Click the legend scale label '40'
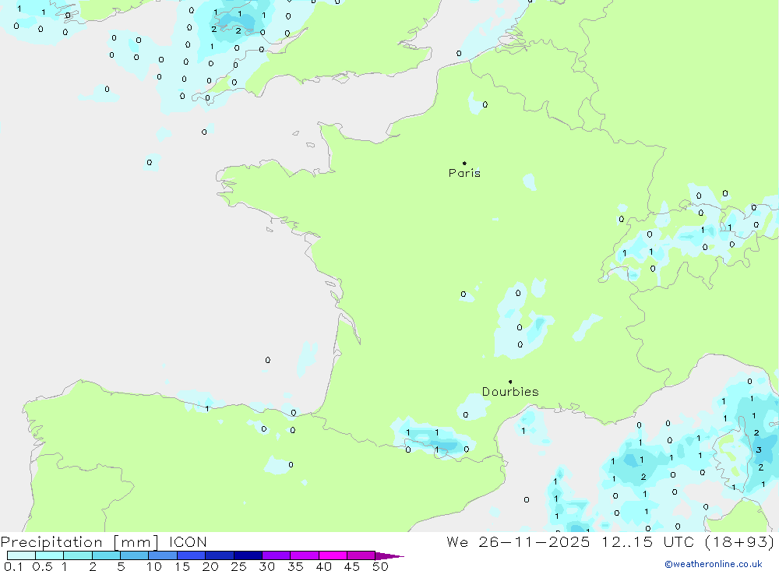This screenshot has height=571, width=779. point(324,566)
